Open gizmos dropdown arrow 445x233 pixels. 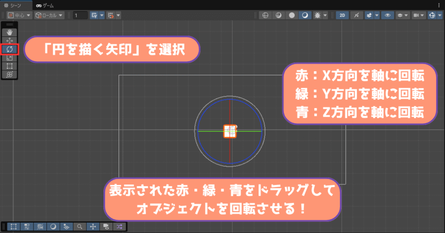440,15
